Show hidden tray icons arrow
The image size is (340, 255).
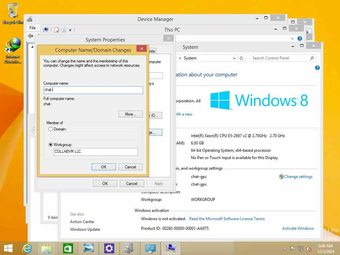(x=285, y=249)
